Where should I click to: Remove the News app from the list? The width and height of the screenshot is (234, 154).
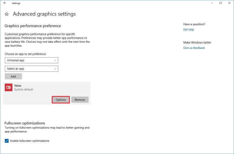[80, 100]
